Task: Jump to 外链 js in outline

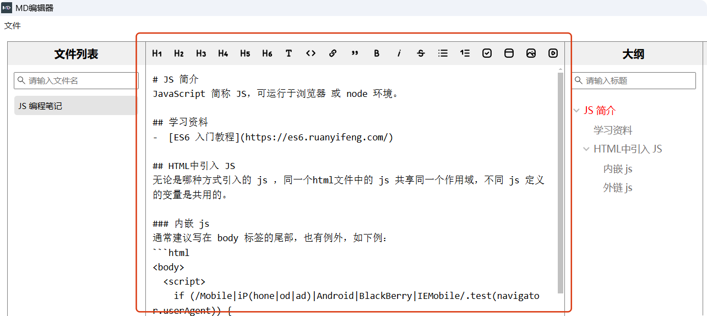Action: pyautogui.click(x=618, y=188)
